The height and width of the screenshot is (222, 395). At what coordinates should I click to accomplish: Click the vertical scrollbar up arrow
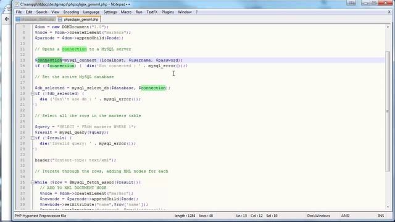tap(388, 27)
